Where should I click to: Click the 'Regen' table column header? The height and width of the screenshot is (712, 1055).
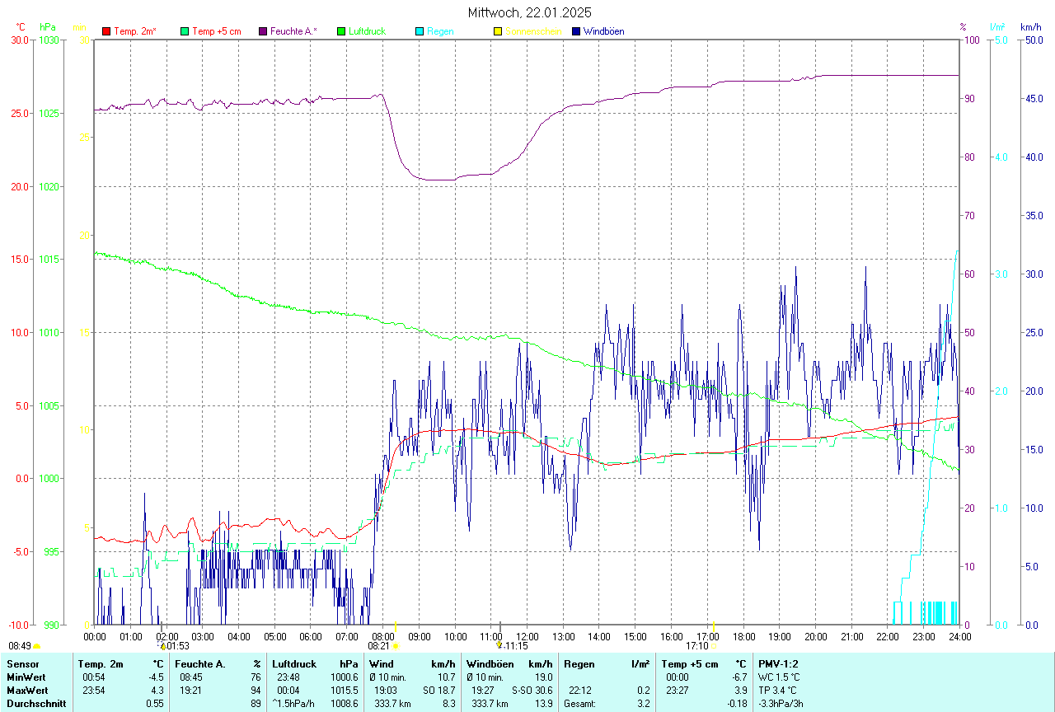point(579,663)
